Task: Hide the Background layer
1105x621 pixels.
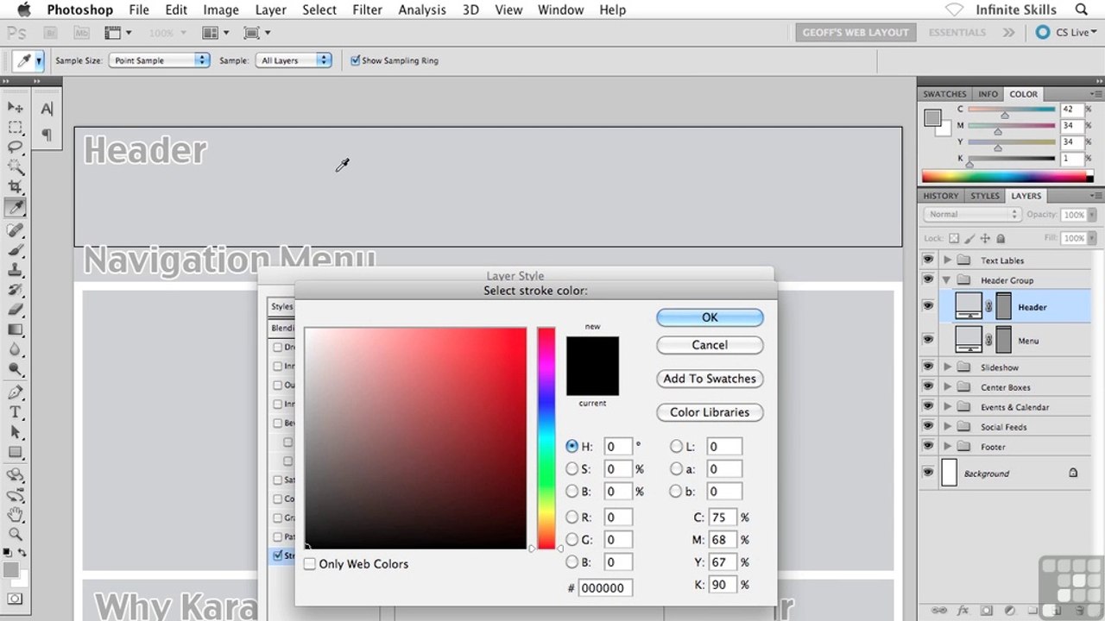Action: point(928,473)
